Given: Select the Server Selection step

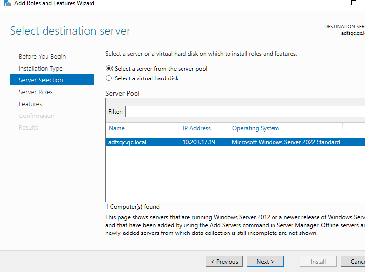Looking at the screenshot, I should pos(41,80).
